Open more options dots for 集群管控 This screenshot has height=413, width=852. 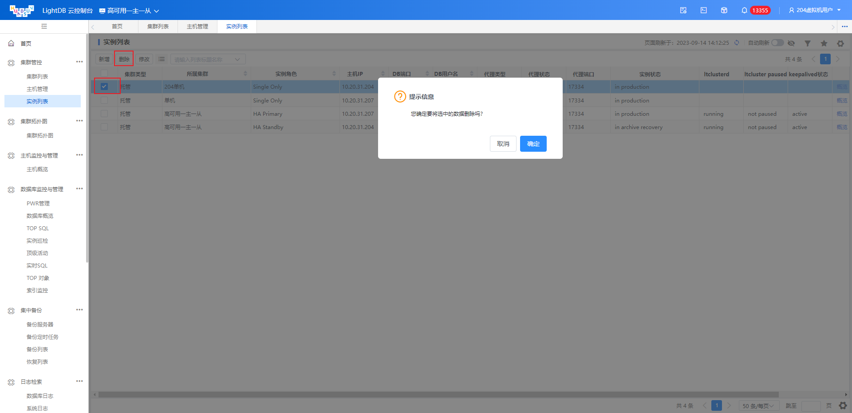[79, 62]
